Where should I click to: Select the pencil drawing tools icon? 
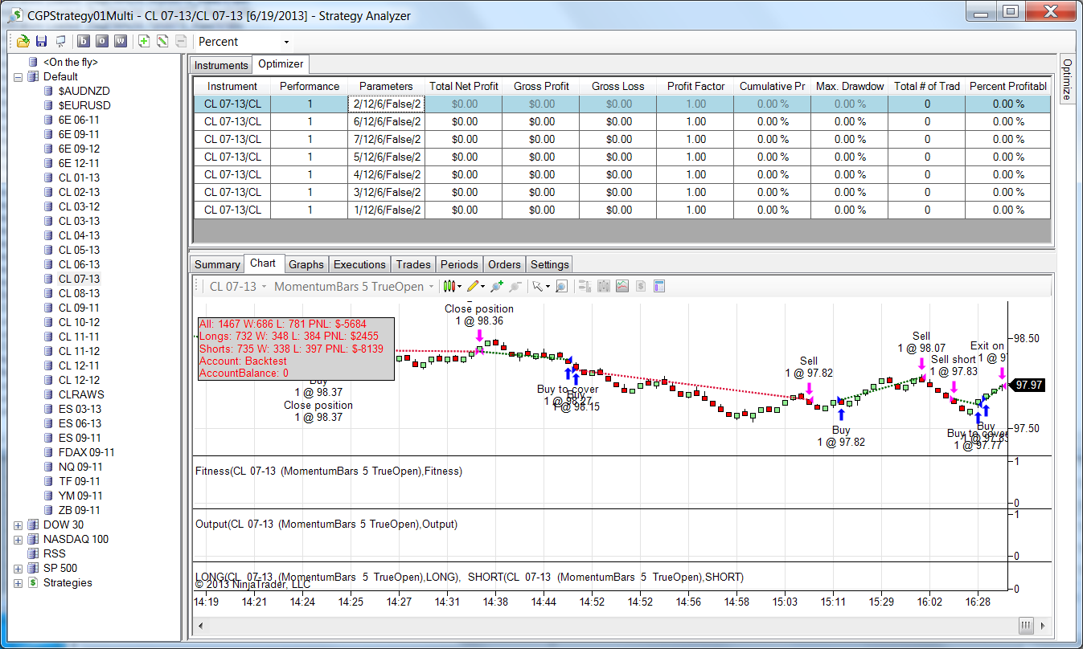pyautogui.click(x=473, y=286)
